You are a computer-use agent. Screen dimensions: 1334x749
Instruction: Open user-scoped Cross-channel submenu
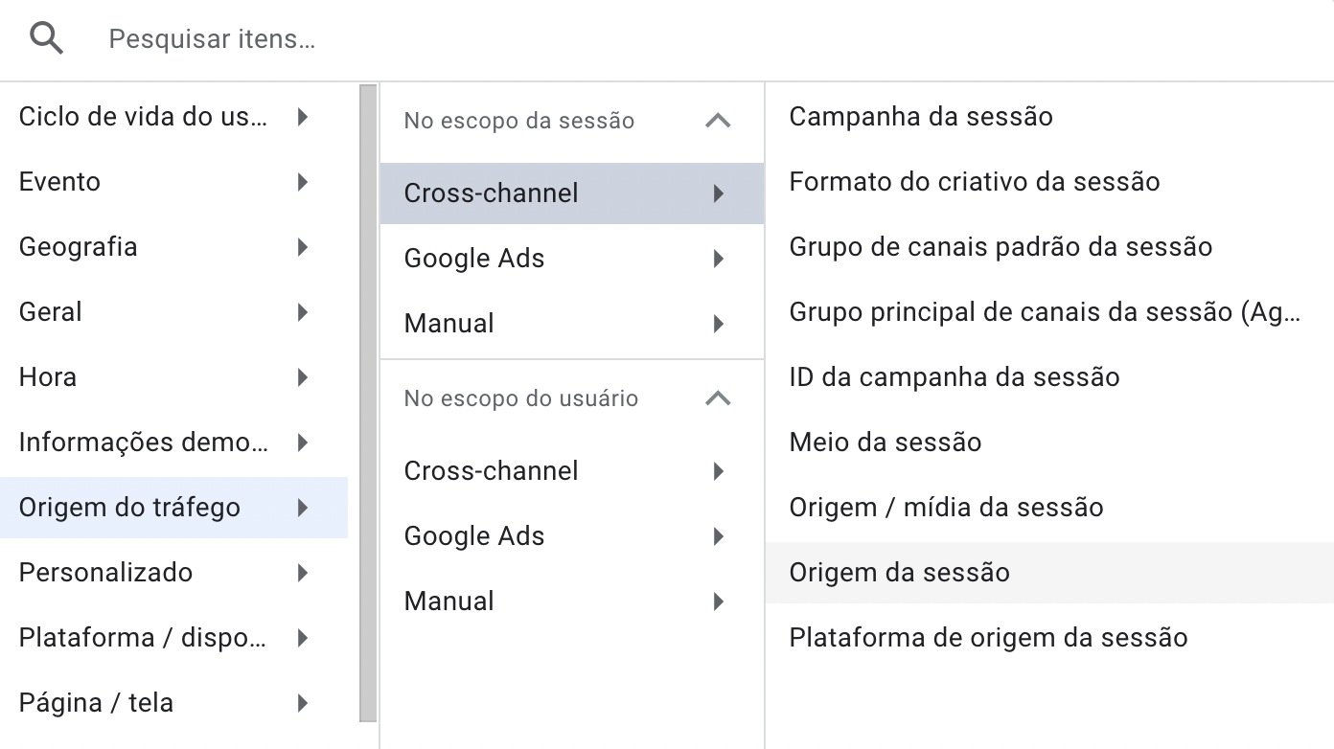coord(572,471)
